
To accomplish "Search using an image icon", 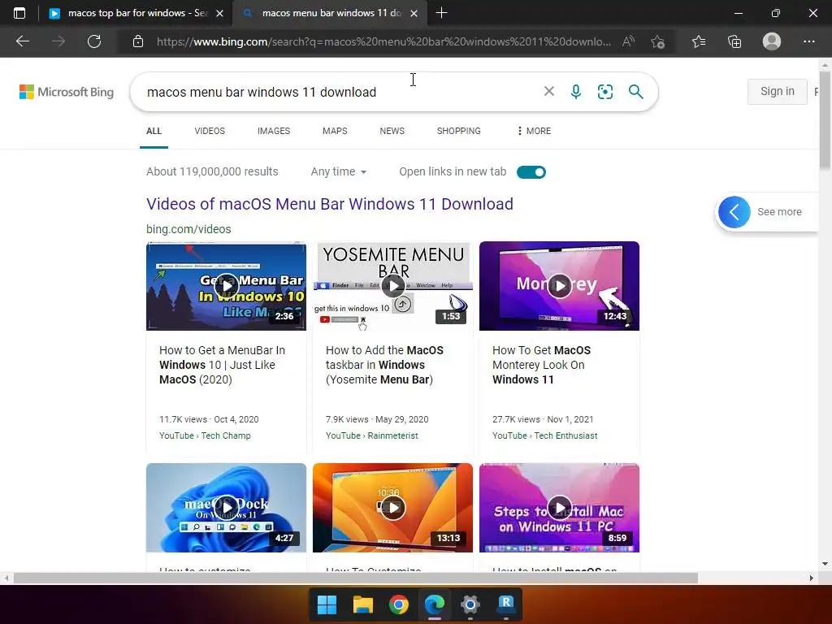I will (604, 92).
